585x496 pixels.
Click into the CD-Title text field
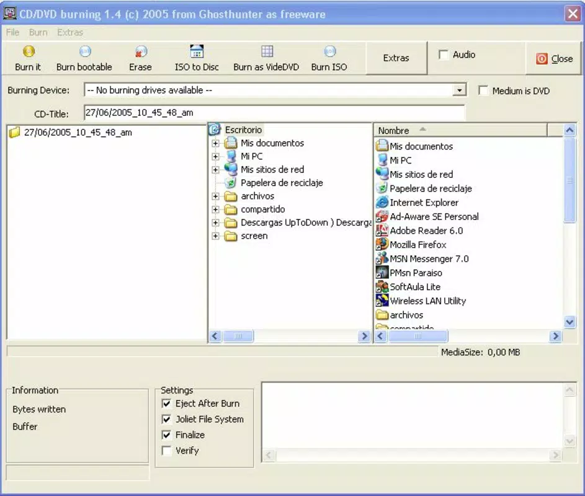(x=274, y=113)
